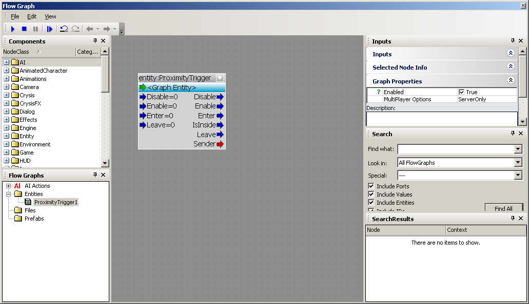Click the Step forward icon in the toolbar

pos(50,29)
